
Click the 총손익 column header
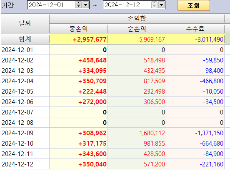[x=79, y=29]
